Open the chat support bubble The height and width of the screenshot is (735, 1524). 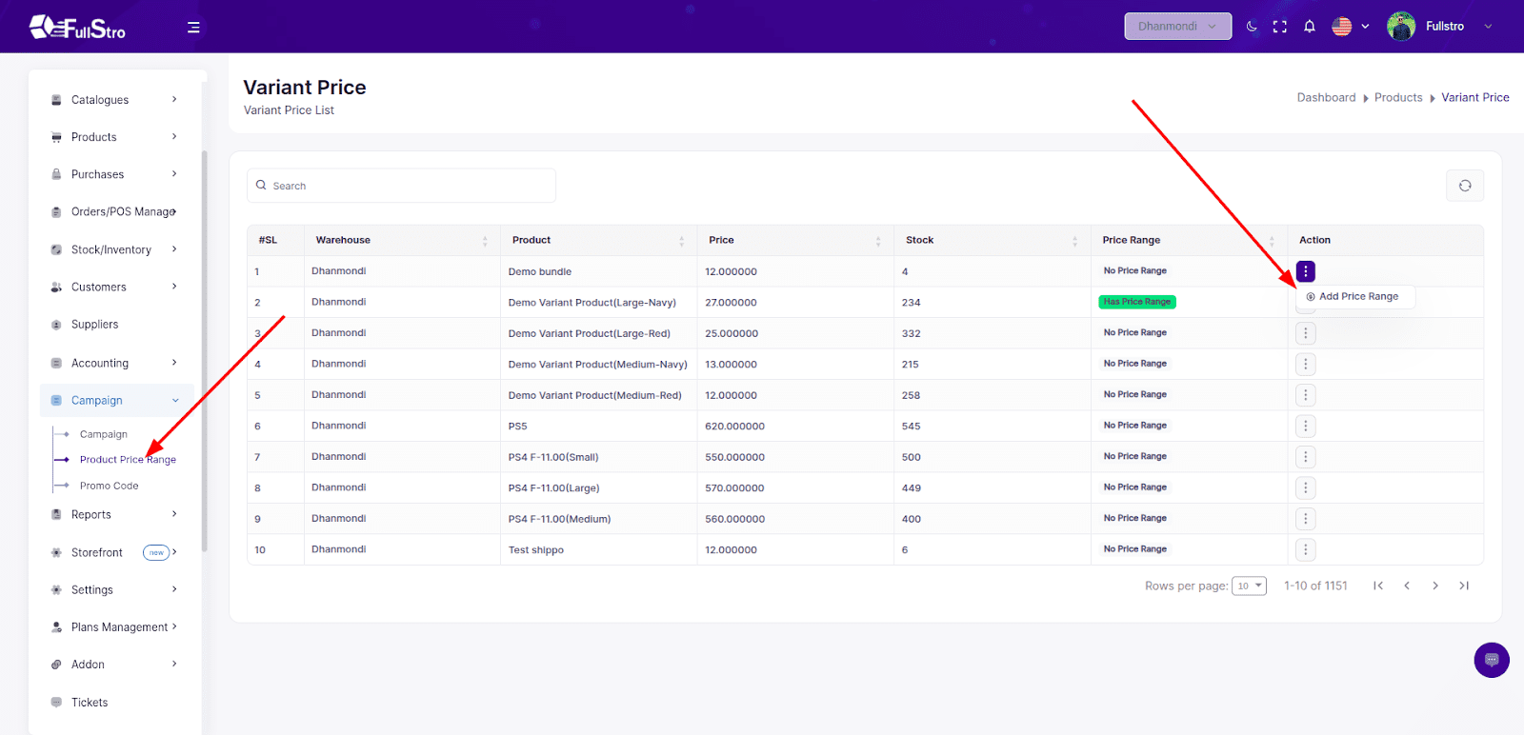[1491, 660]
